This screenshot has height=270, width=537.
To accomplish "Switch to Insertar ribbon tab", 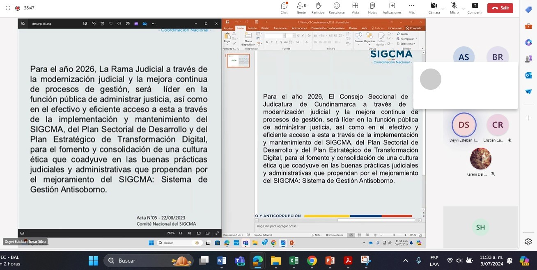I will (x=252, y=28).
